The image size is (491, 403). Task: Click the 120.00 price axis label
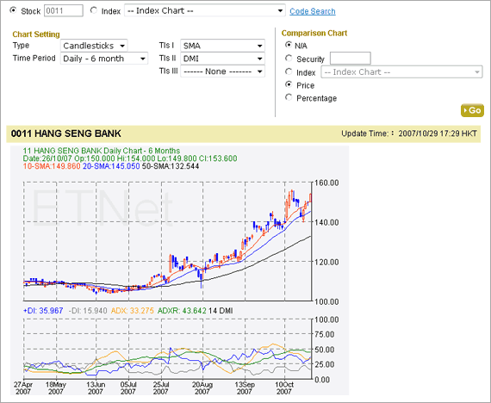tap(326, 262)
